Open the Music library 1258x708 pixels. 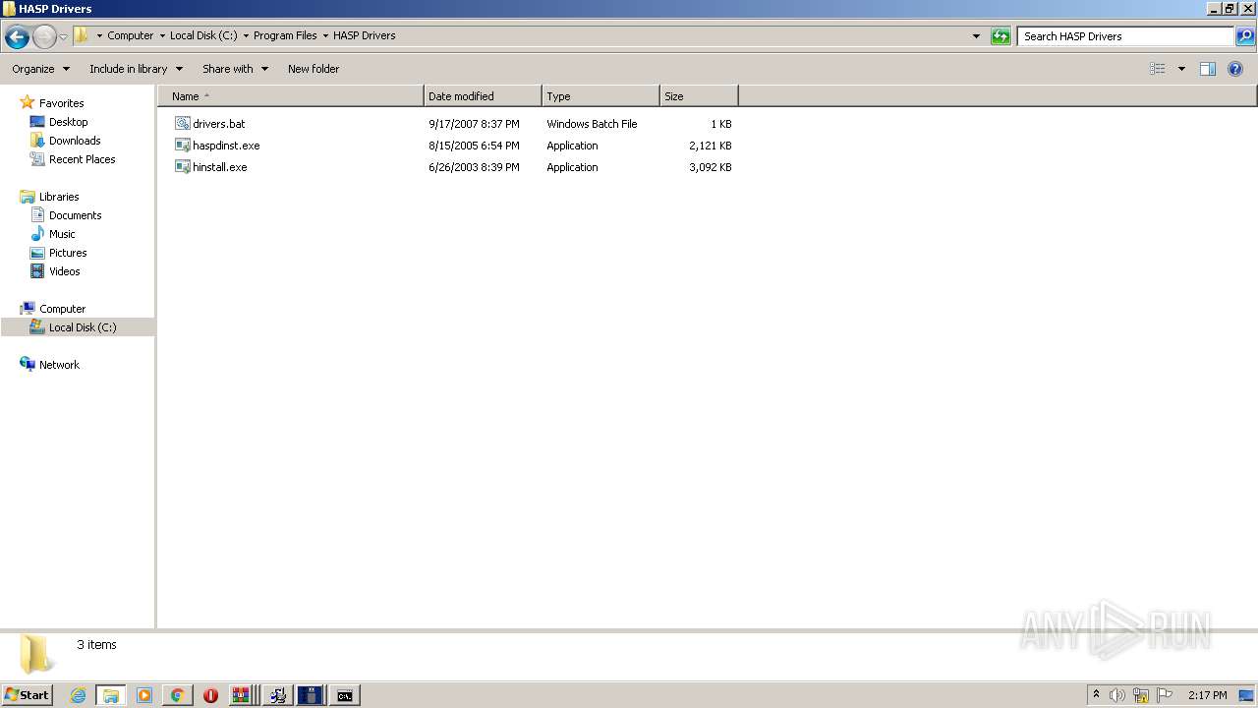tap(62, 234)
